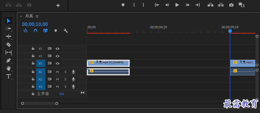Enable voice-over record on A3
Screen dimensions: 260x113
click(73, 87)
